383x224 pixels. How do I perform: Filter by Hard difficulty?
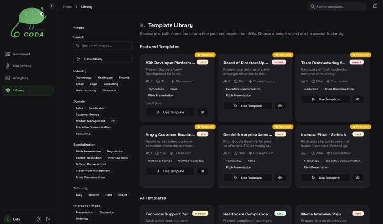[109, 195]
